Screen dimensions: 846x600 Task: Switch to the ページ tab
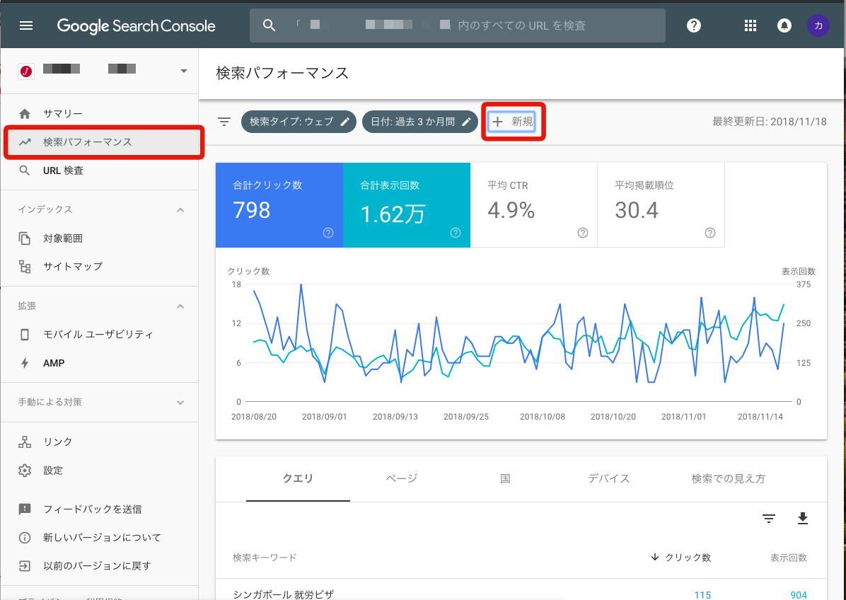tap(401, 478)
